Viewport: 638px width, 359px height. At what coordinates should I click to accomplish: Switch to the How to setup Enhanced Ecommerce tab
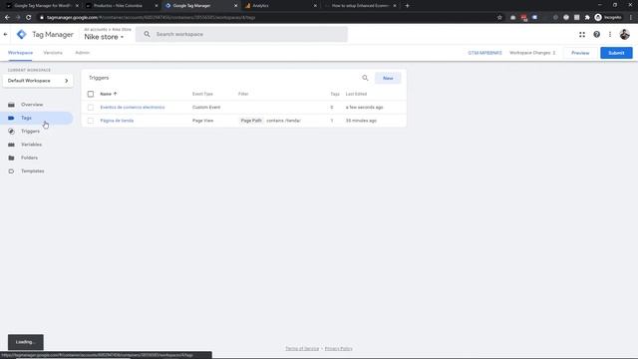(360, 6)
